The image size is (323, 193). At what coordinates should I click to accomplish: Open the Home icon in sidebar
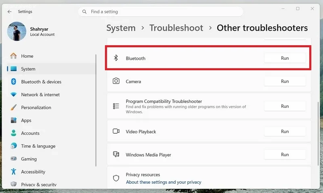[x=14, y=56]
